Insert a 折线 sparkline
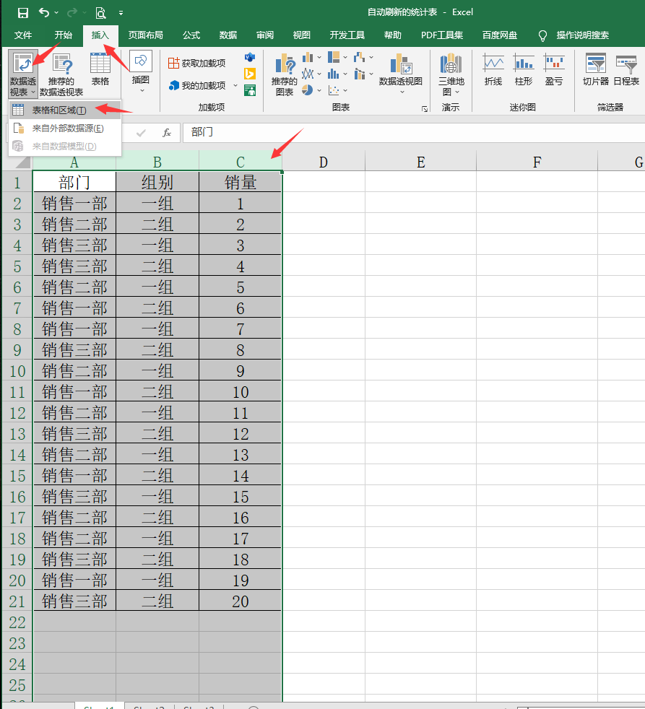Viewport: 645px width, 709px height. pyautogui.click(x=493, y=69)
